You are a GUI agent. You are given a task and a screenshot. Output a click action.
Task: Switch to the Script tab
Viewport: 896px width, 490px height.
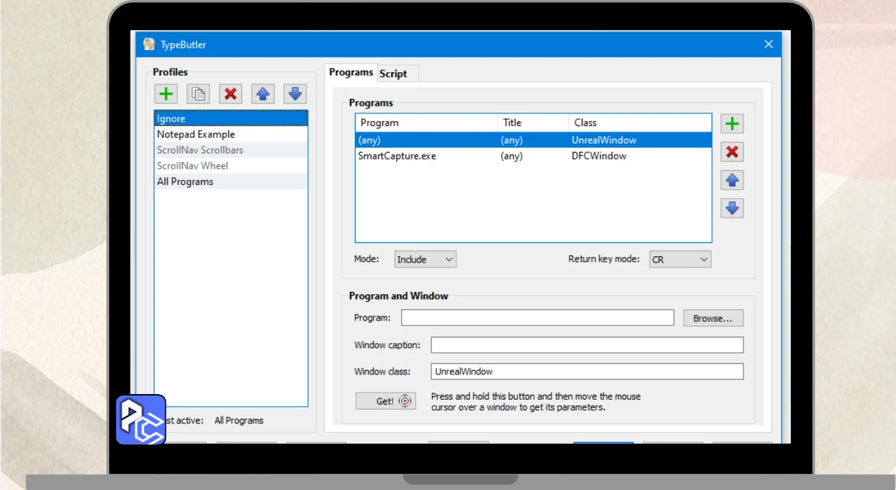(x=393, y=73)
